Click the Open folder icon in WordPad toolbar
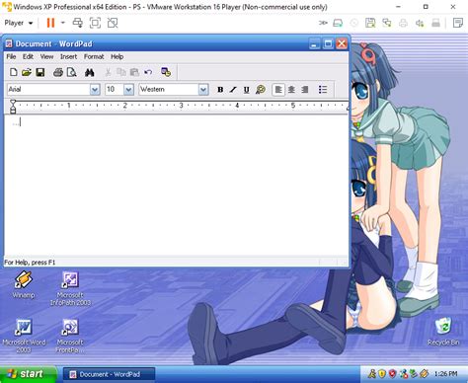The image size is (468, 383). pyautogui.click(x=27, y=72)
